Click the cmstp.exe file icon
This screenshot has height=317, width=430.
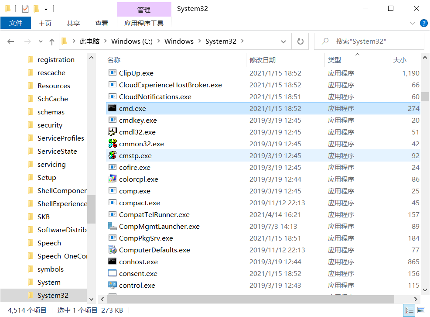click(x=112, y=155)
